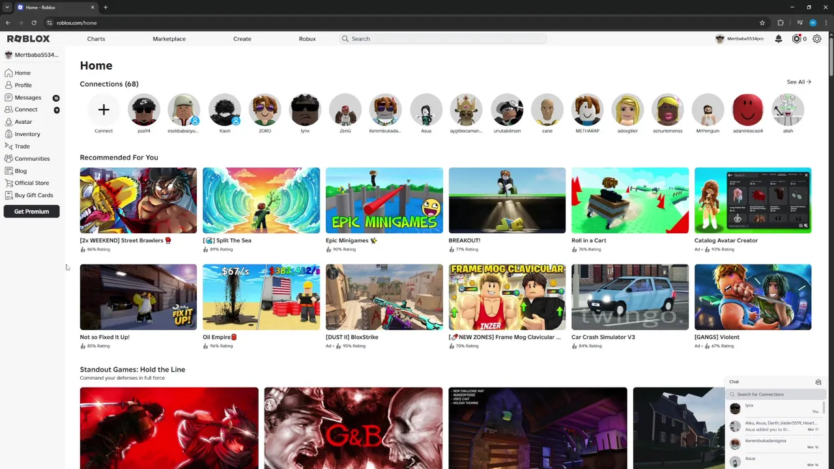Viewport: 834px width, 469px height.
Task: Open Mertbaba5534 profile in sidebar top
Action: pos(31,55)
